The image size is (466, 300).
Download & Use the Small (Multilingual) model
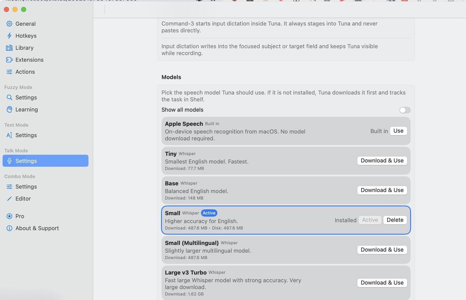tap(382, 250)
